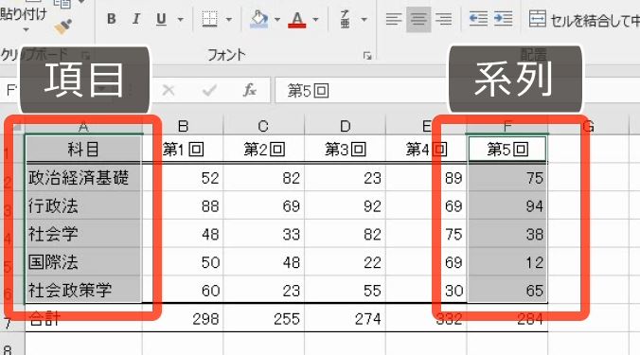
Task: Select header cell 第2回
Action: pos(264,150)
